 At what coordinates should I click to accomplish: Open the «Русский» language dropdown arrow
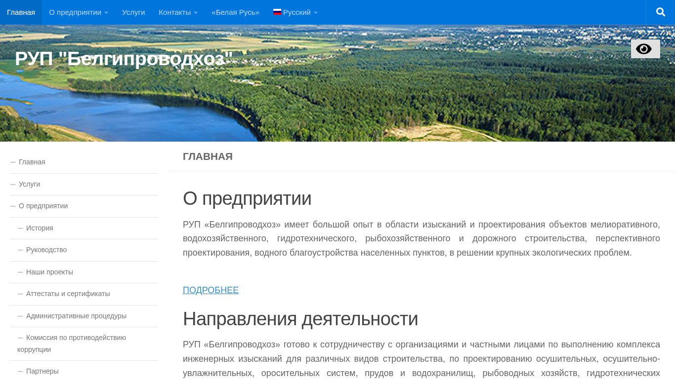point(316,13)
